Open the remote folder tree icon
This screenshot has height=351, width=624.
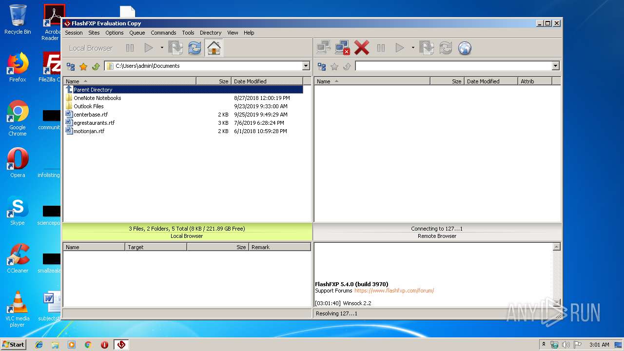322,66
